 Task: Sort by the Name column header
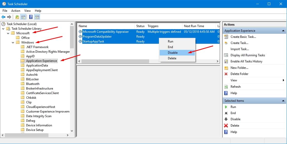[106, 26]
